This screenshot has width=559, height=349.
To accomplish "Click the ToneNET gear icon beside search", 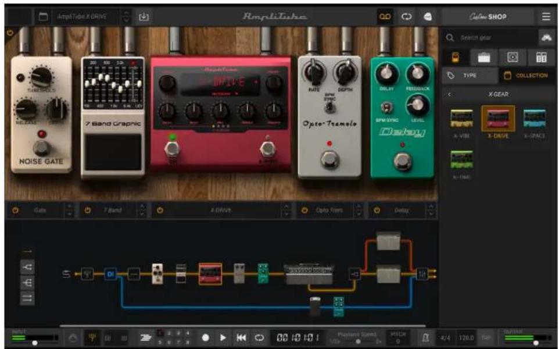I will point(546,37).
